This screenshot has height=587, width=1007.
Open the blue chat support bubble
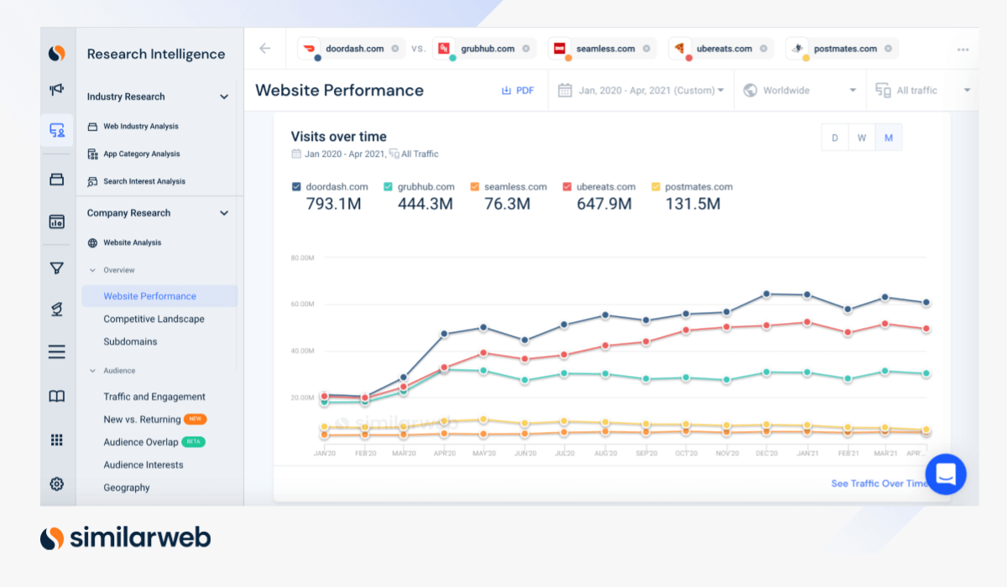tap(946, 475)
